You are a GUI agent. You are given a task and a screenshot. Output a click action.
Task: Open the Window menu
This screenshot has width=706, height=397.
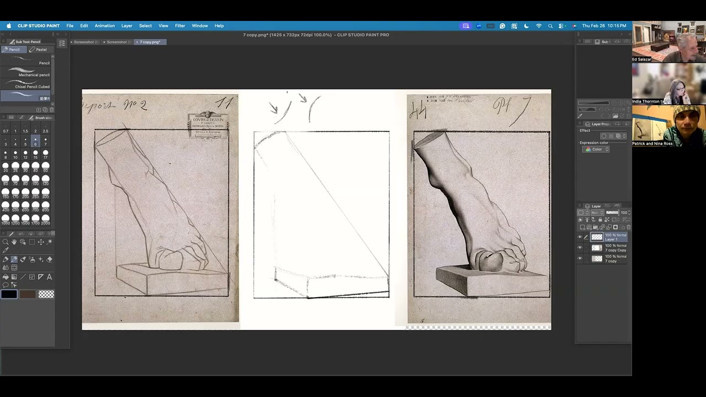point(200,26)
